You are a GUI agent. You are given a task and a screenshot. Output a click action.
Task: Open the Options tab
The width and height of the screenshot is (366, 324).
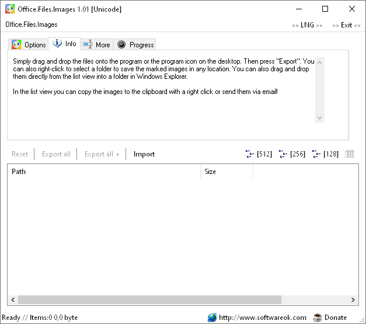click(x=29, y=44)
